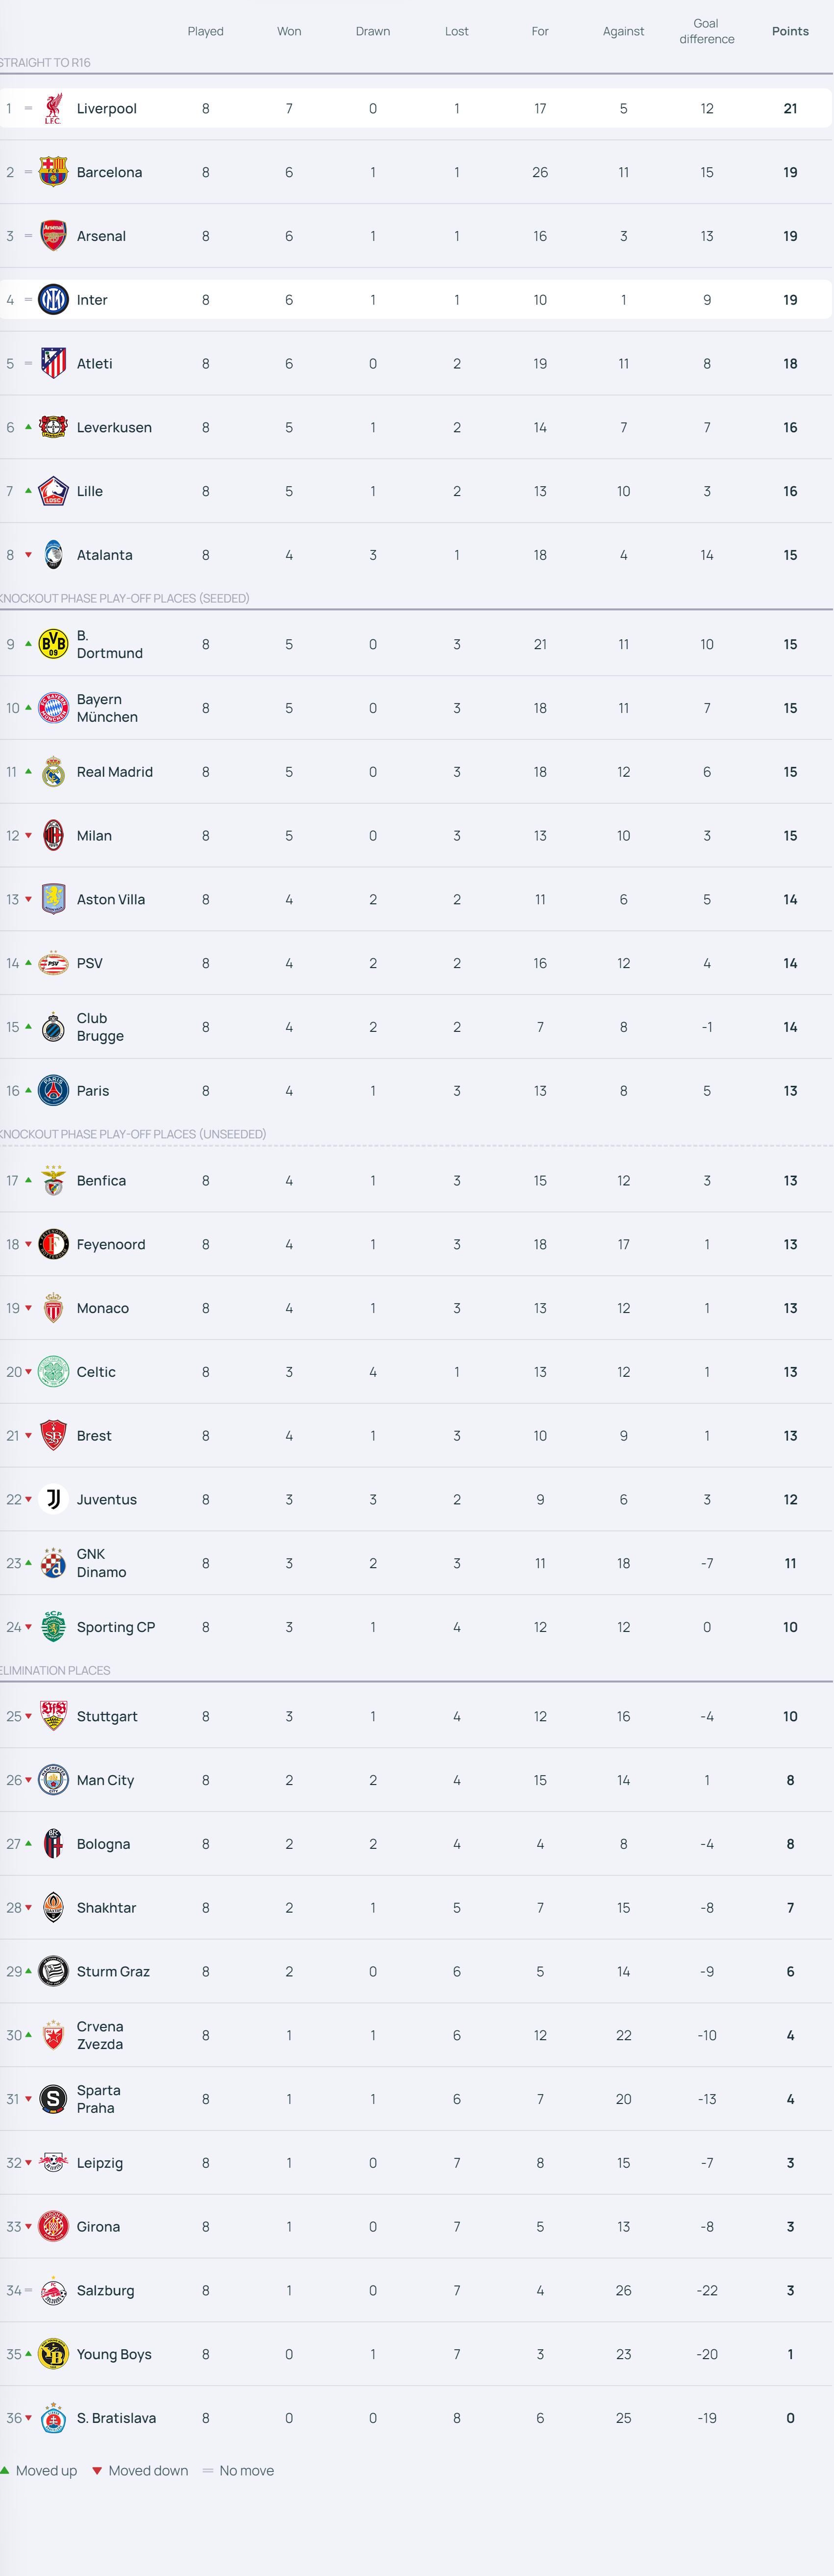Click the Celtic club crest
Image resolution: width=834 pixels, height=2576 pixels.
point(53,1372)
